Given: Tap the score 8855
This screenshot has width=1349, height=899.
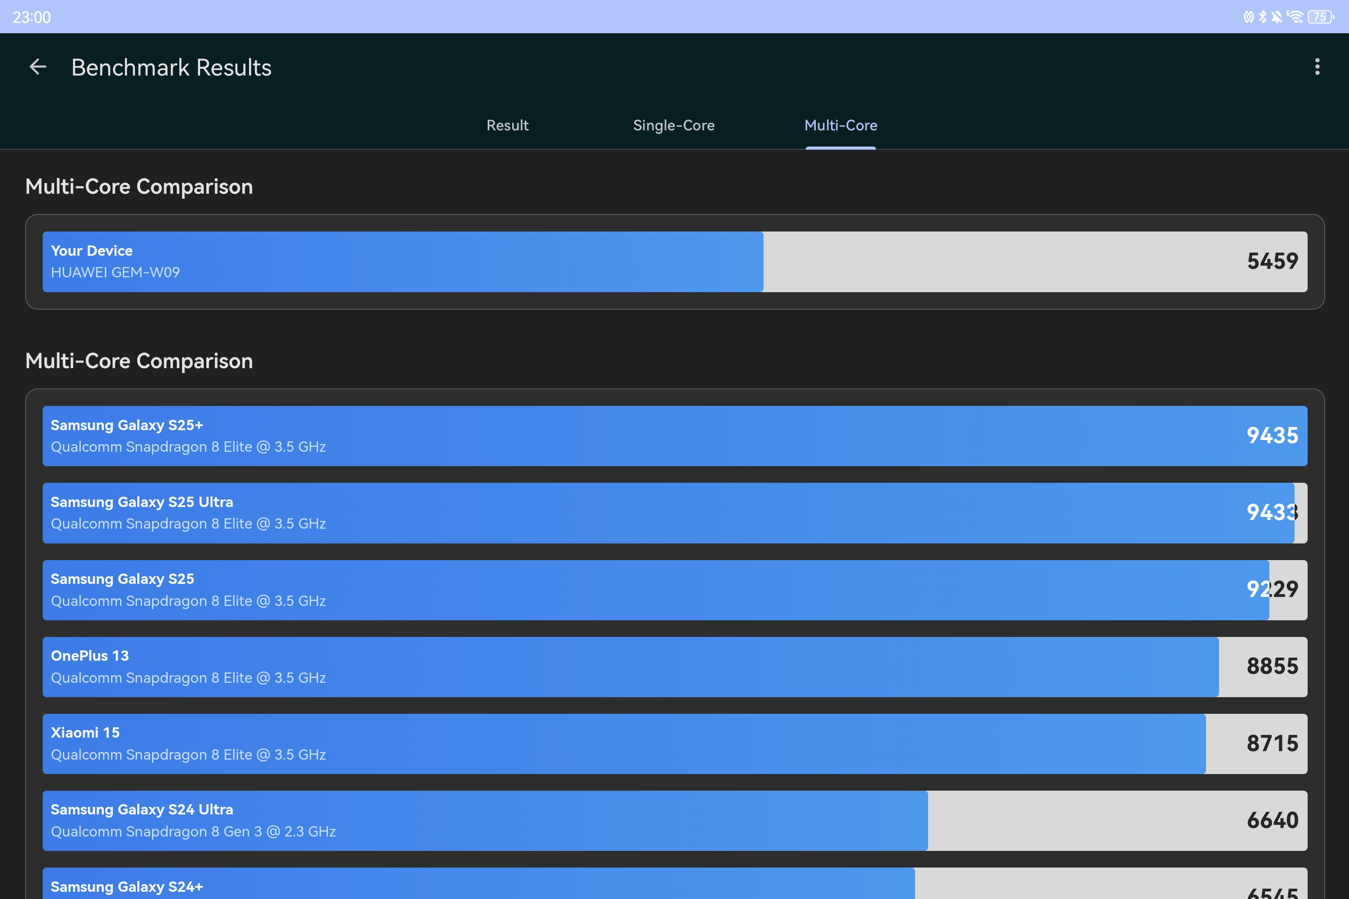Looking at the screenshot, I should tap(1273, 666).
